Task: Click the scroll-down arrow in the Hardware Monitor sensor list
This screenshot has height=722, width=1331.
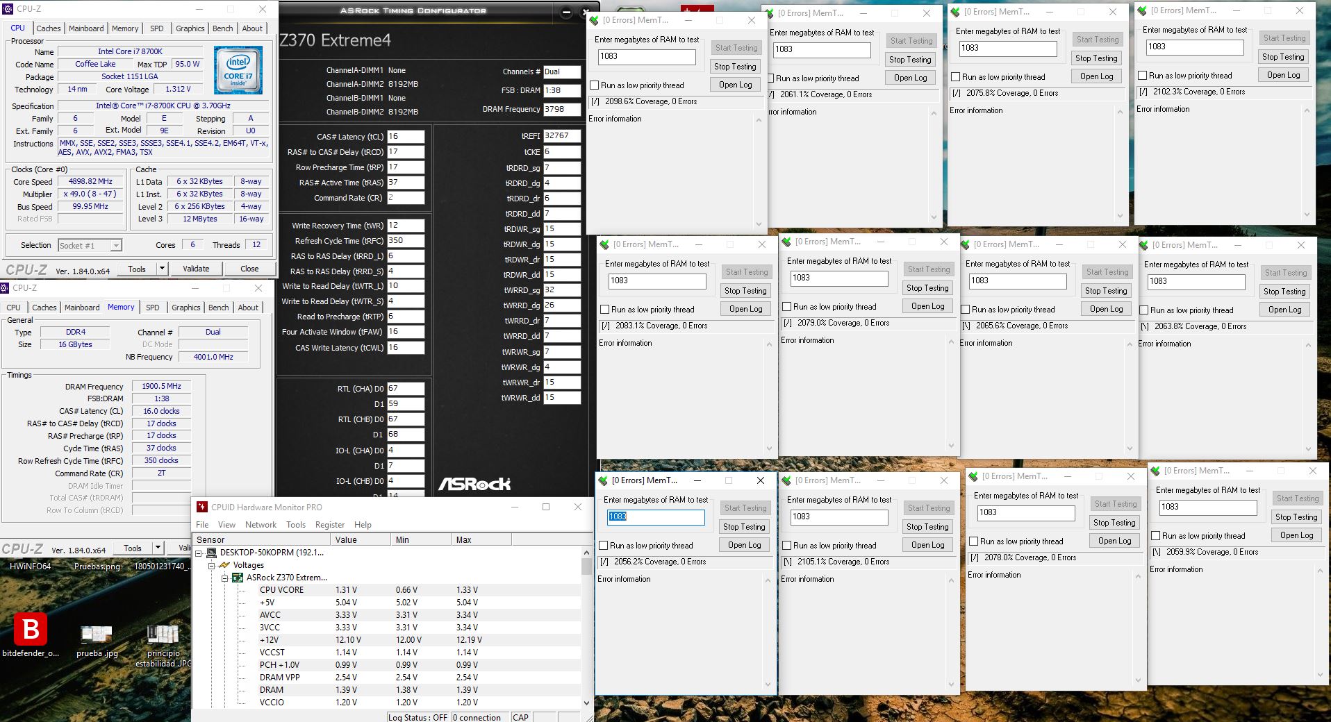Action: (587, 703)
